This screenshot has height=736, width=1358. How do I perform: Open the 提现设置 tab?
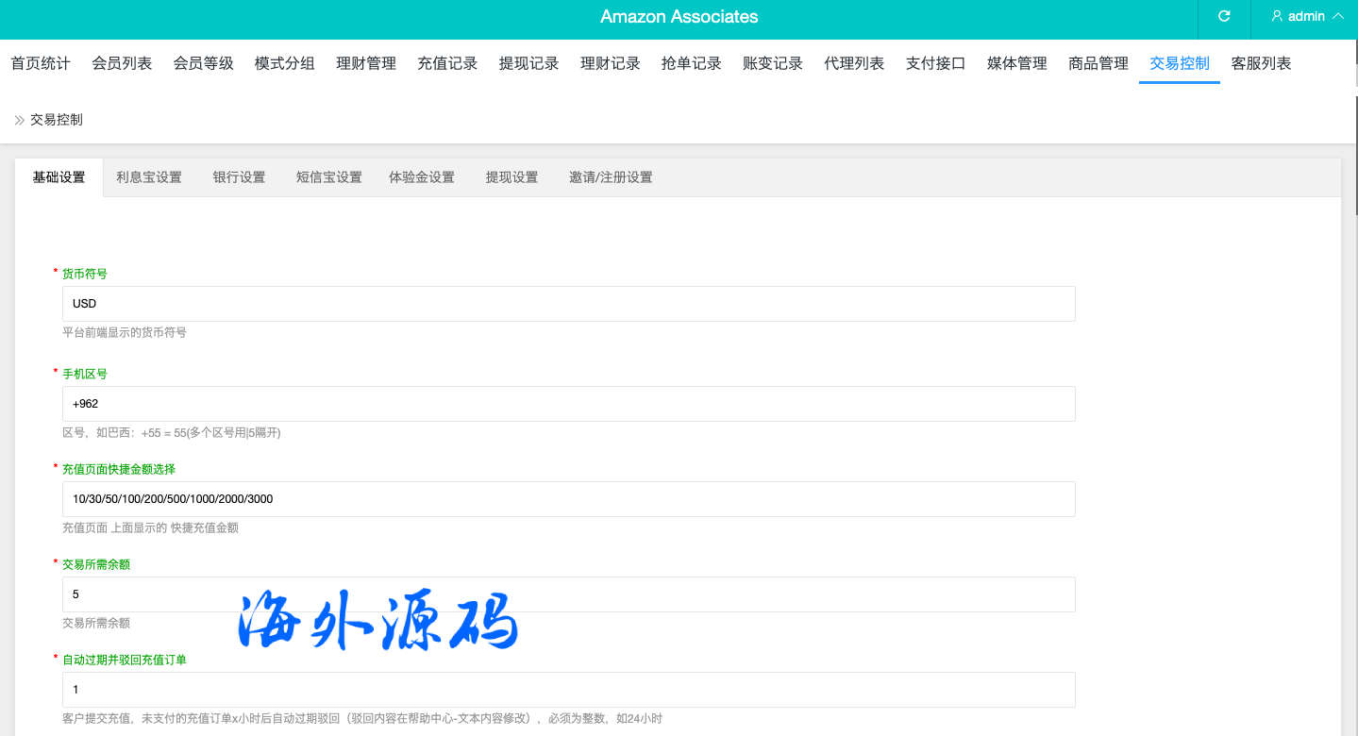tap(511, 177)
